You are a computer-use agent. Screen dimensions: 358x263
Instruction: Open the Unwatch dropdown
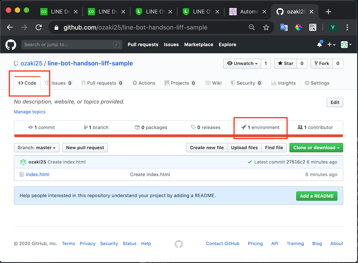coord(242,64)
